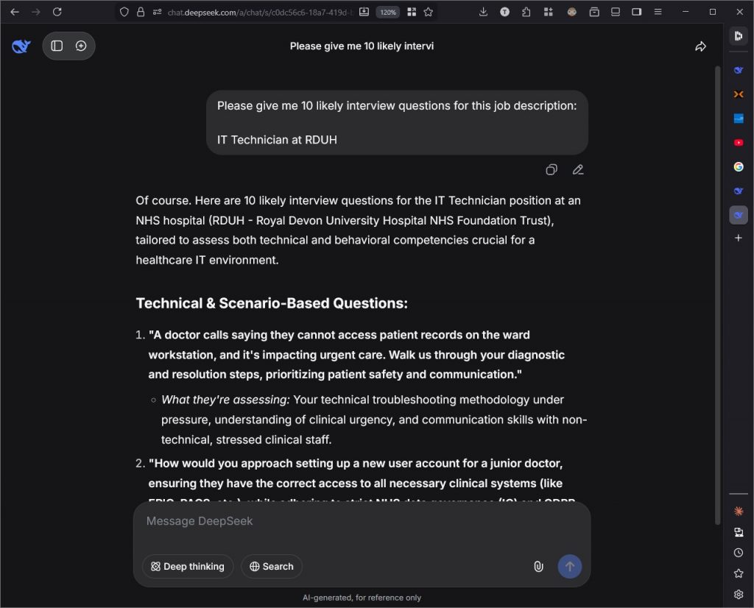The image size is (754, 608).
Task: Send the message with the up-arrow button
Action: [569, 566]
